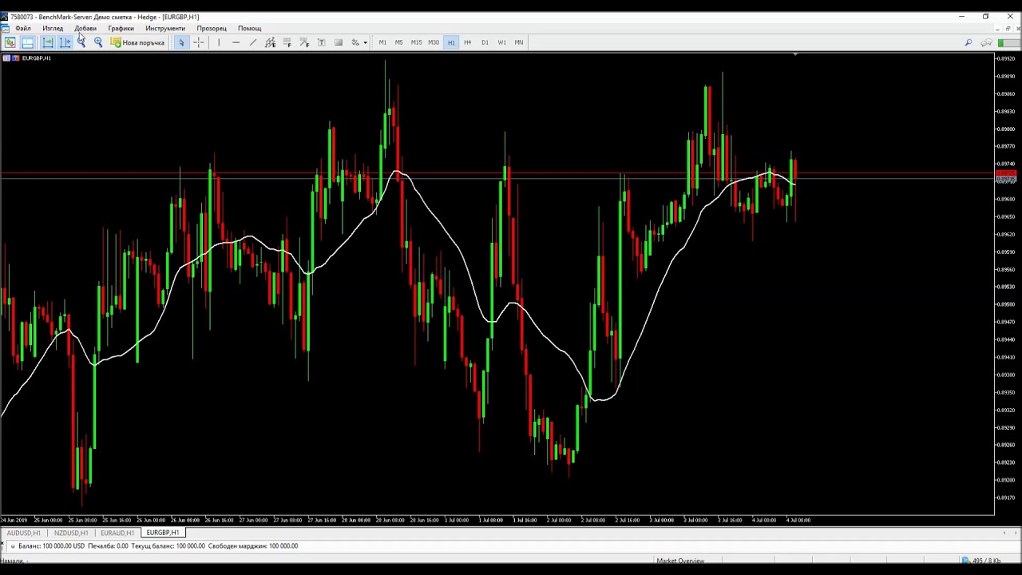Screen dimensions: 1022x575
Task: Select the trendline drawing tool
Action: click(x=253, y=42)
